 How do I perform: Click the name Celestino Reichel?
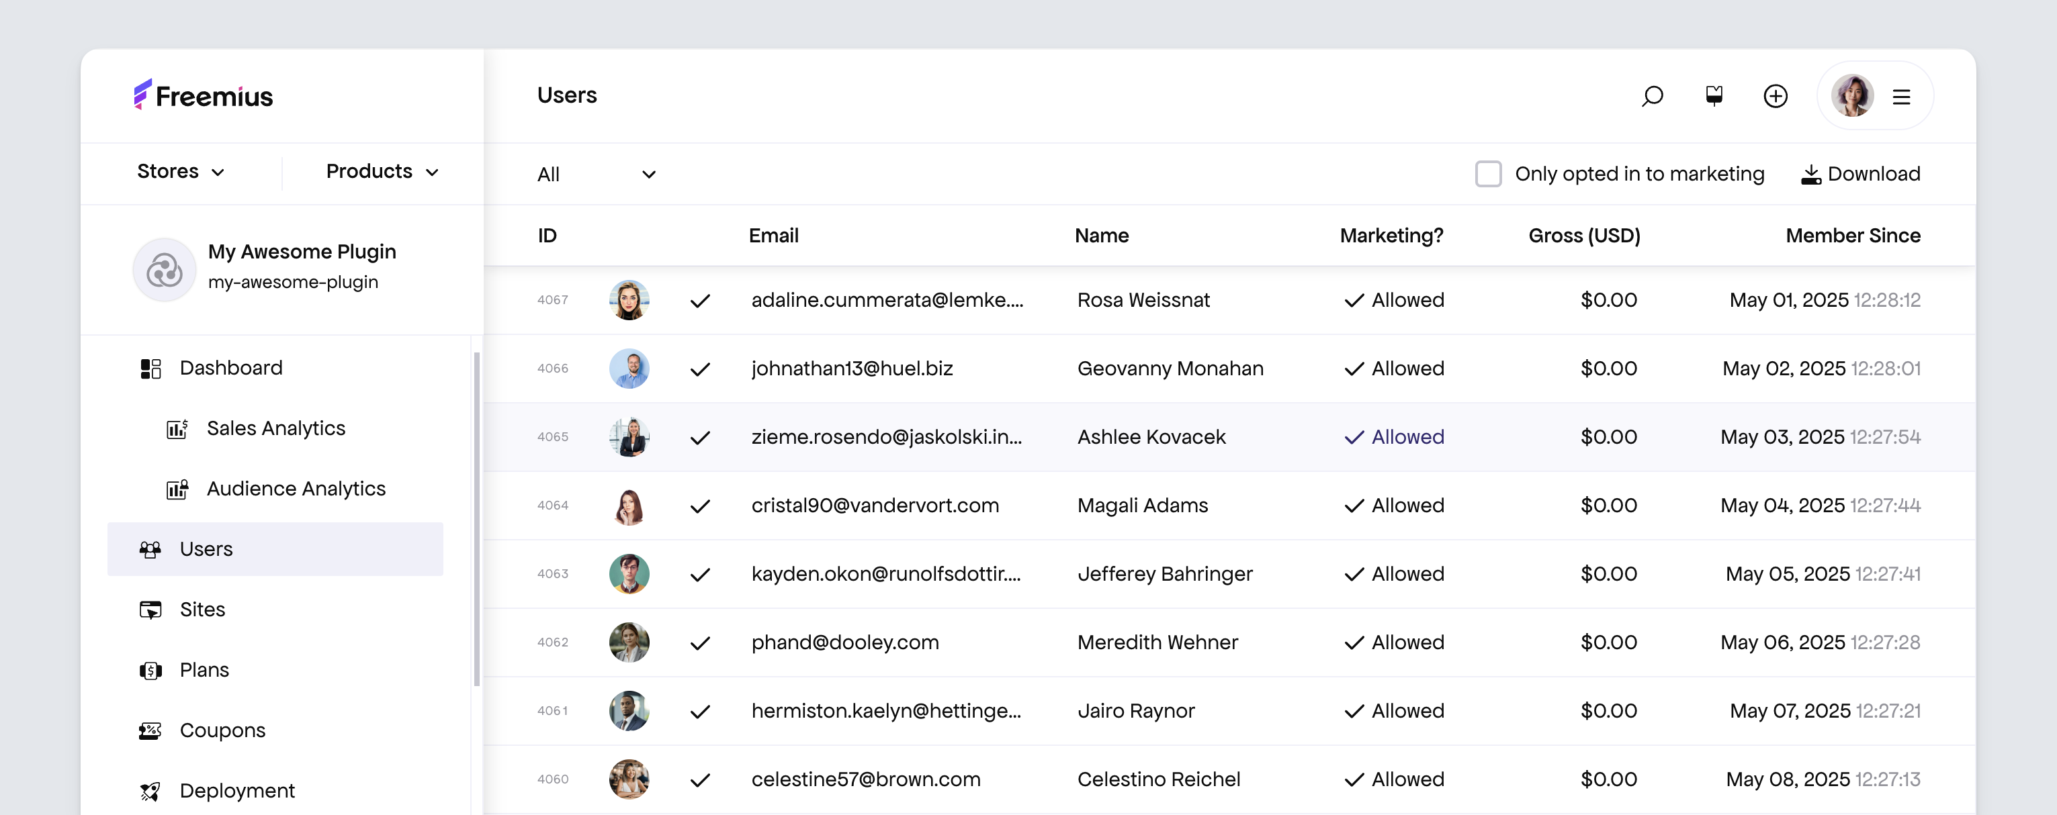click(1159, 780)
